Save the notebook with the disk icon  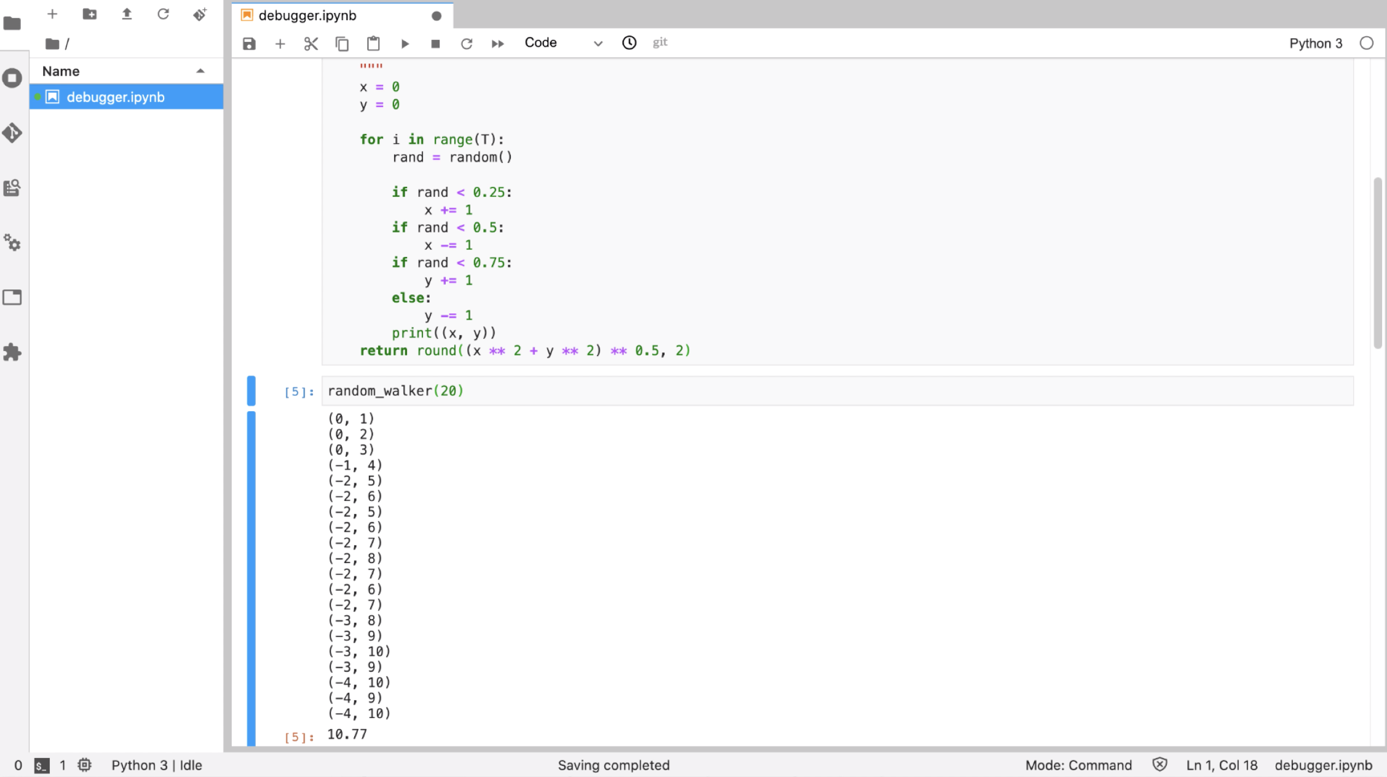(x=249, y=44)
